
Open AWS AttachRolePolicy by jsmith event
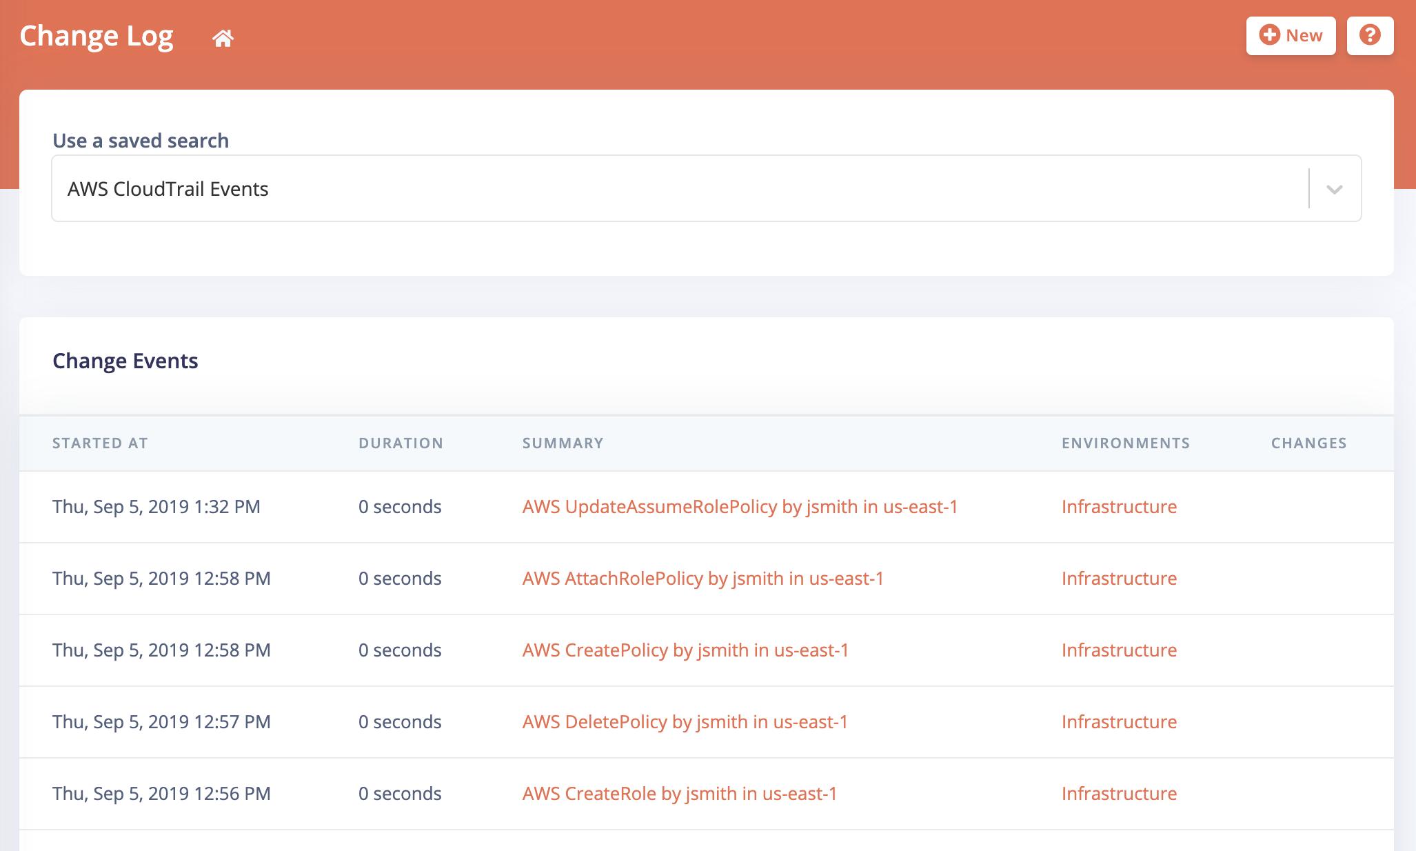point(702,579)
